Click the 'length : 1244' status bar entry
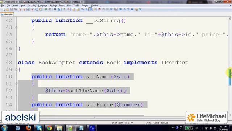 [x=117, y=123]
